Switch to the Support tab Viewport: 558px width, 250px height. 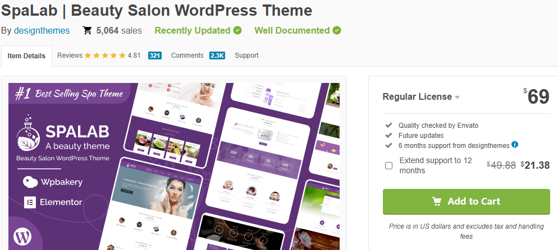[x=246, y=55]
